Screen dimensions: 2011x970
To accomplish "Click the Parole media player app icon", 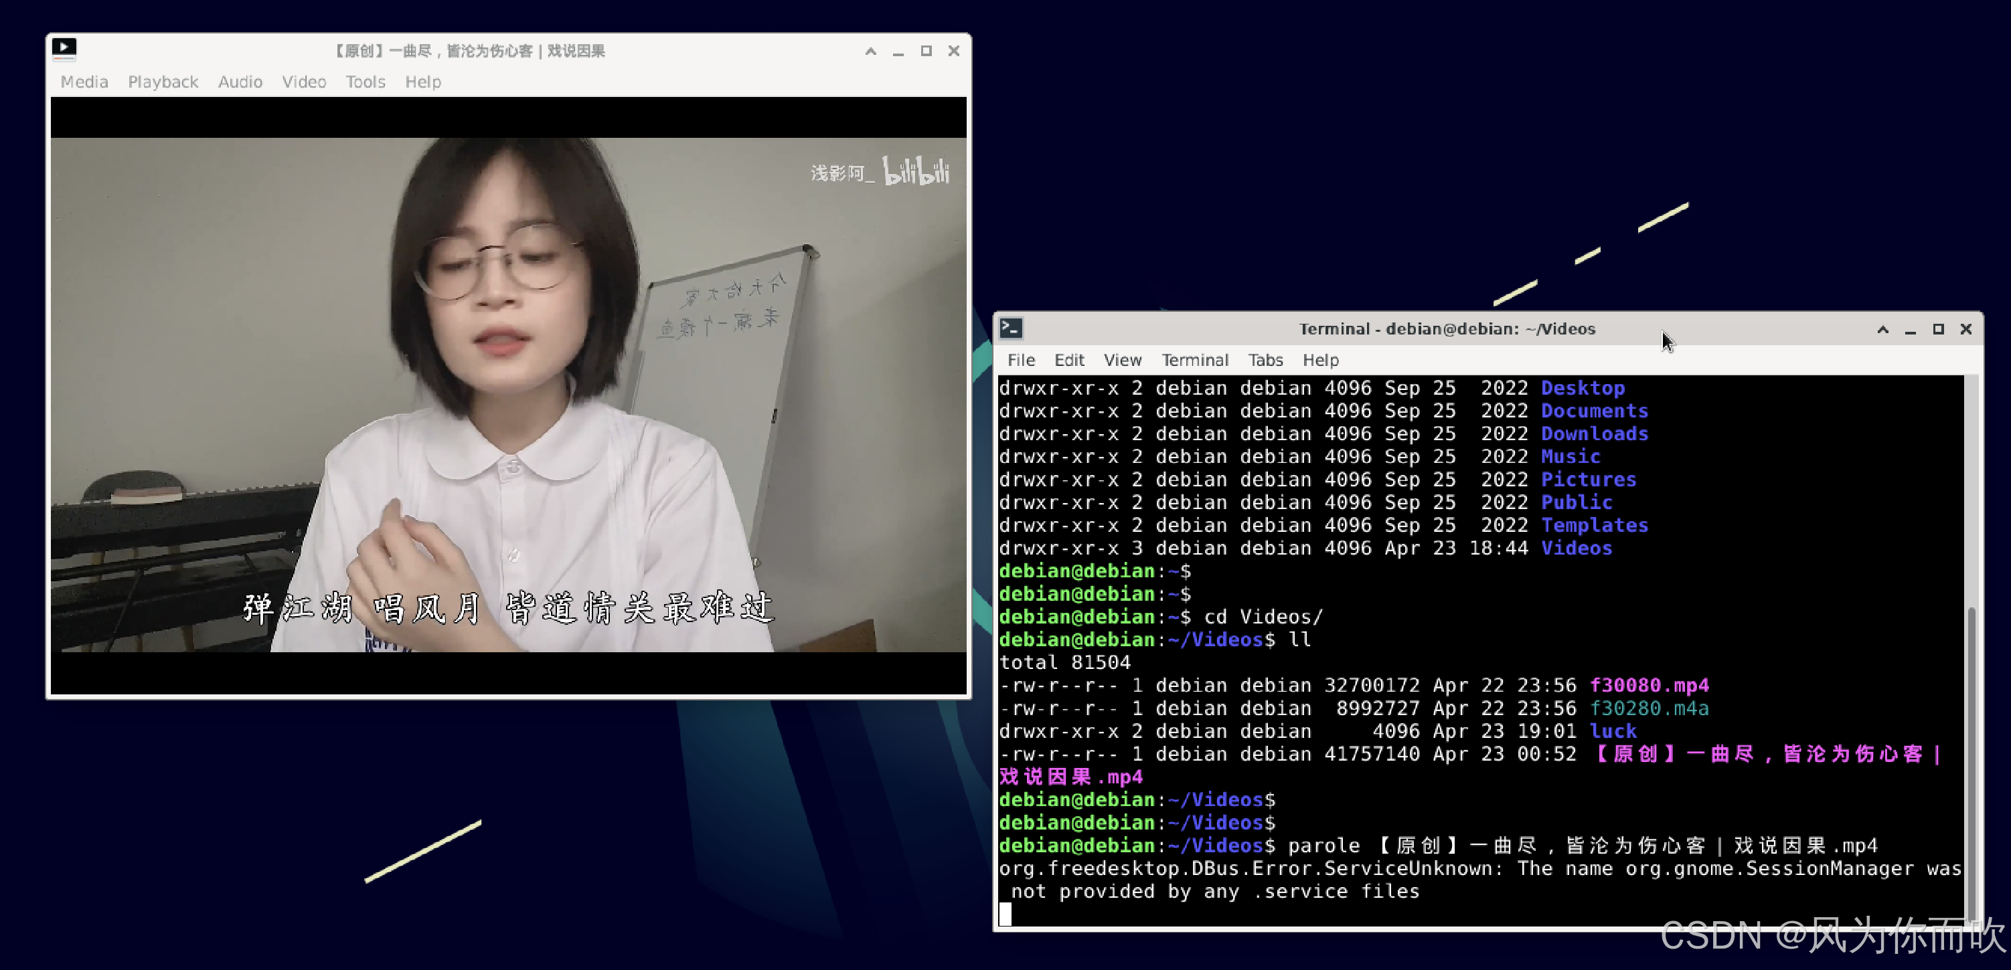I will click(x=64, y=48).
